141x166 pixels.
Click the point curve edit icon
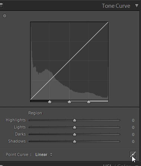(133, 154)
